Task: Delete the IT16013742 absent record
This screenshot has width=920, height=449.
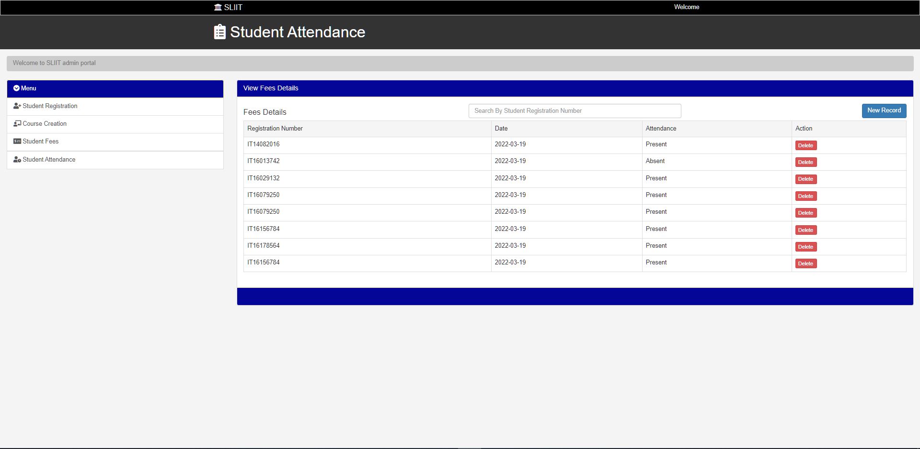Action: click(805, 162)
